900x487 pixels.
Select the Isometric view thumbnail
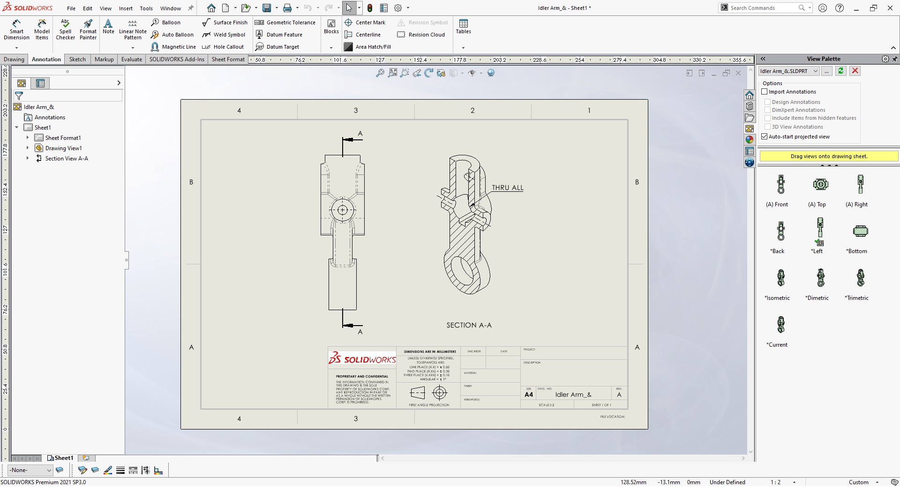coord(780,277)
